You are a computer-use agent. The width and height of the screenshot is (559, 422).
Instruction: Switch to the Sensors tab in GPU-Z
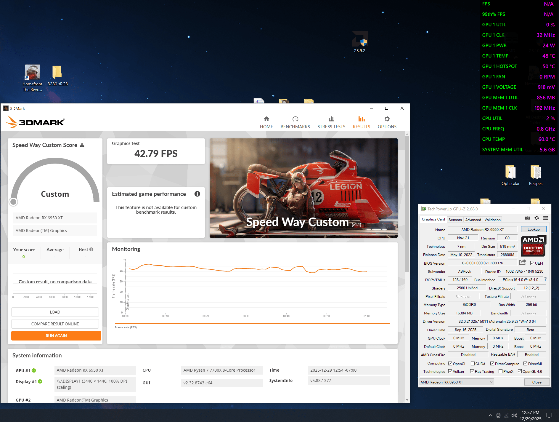coord(455,220)
